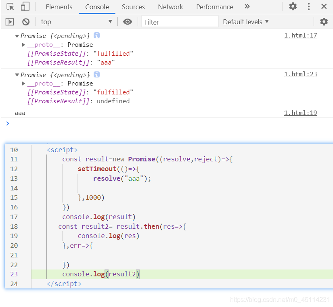Expand __proto__ of the first Promise
This screenshot has width=333, height=307.
point(23,45)
